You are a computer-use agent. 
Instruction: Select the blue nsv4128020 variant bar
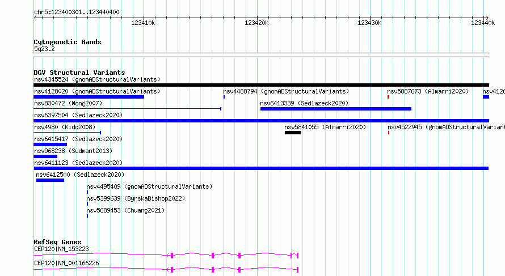pyautogui.click(x=89, y=97)
